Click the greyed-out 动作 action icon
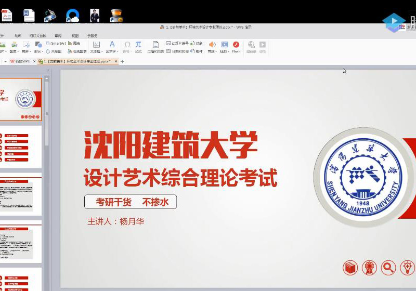Image resolution: width=416 pixels, height=291 pixels. (263, 47)
